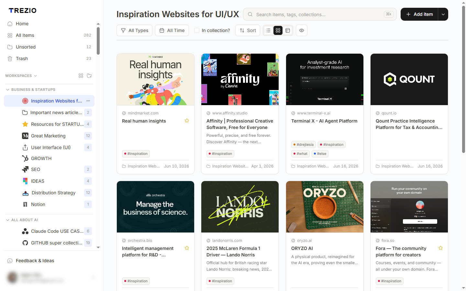Viewport: 466px width, 291px height.
Task: Click the #drejtesia tag on Terminal X card
Action: [303, 145]
